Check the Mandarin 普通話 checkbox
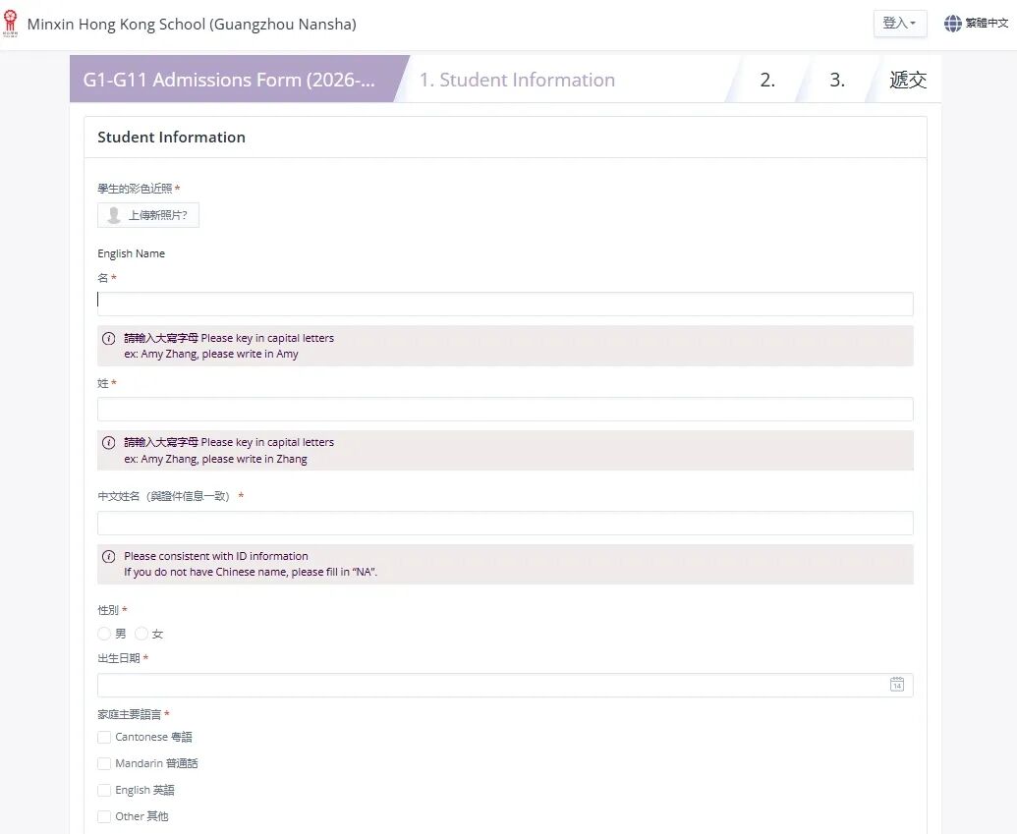 click(x=104, y=763)
